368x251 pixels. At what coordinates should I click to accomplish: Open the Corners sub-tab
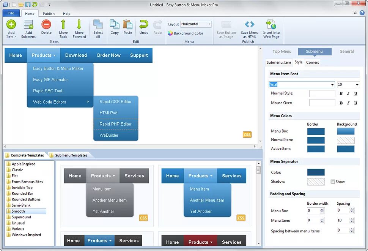pos(313,62)
